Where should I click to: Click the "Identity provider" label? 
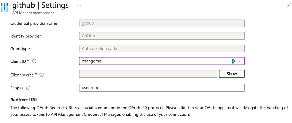point(25,36)
